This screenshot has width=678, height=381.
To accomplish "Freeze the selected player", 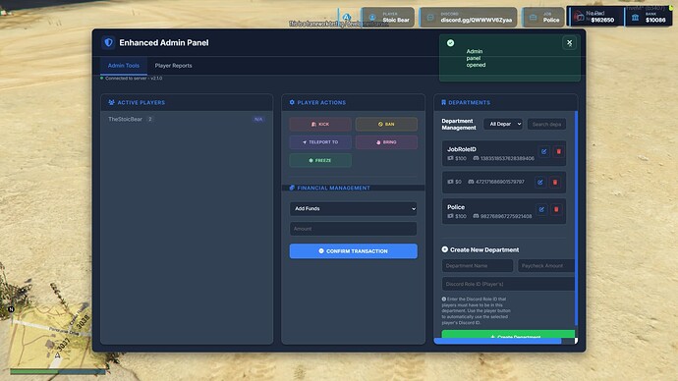I will [320, 160].
